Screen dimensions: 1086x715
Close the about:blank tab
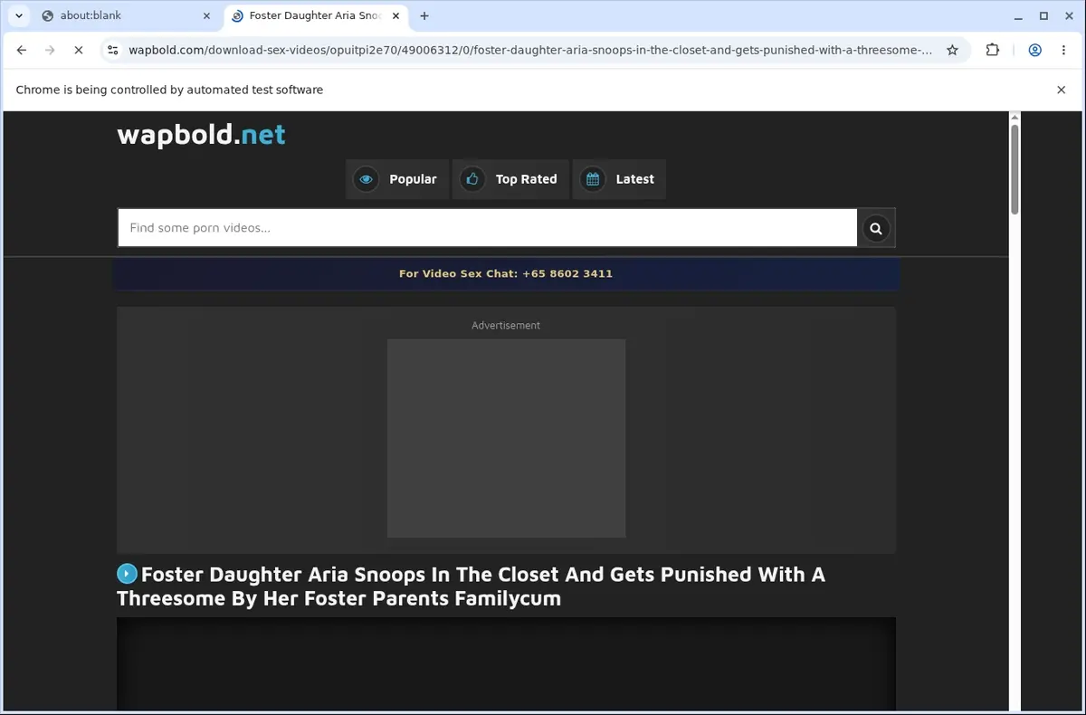click(x=206, y=15)
